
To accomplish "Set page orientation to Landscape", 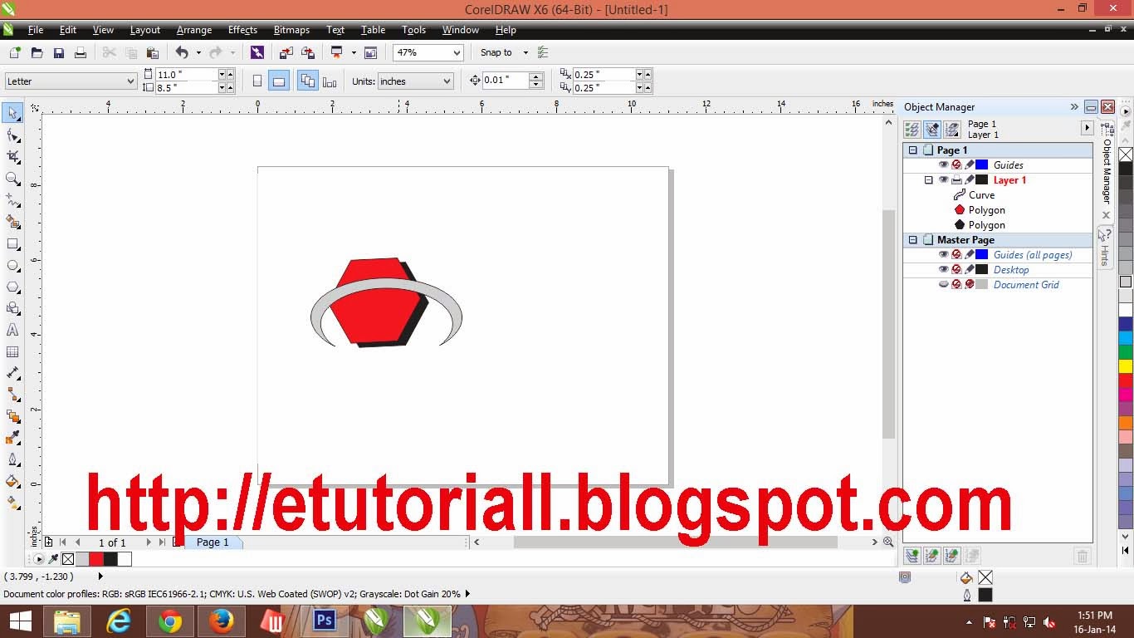I will (279, 81).
